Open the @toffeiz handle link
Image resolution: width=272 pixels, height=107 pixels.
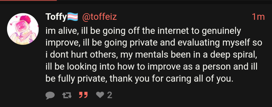[100, 17]
